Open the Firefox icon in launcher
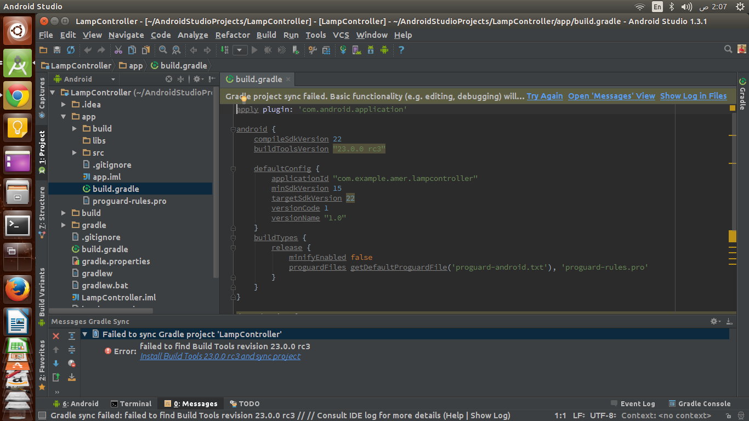This screenshot has height=421, width=749. [18, 289]
